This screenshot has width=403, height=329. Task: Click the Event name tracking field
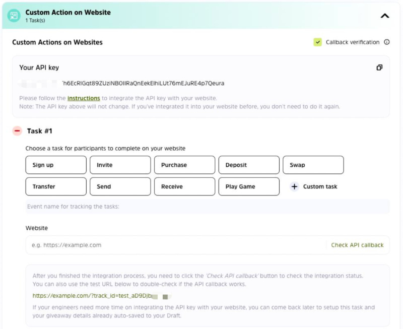pos(208,207)
